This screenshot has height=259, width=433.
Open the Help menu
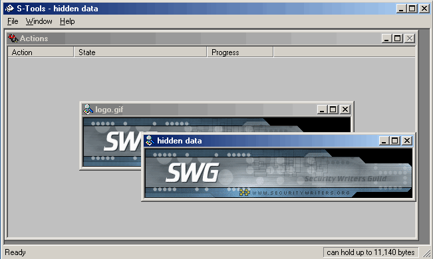(67, 21)
